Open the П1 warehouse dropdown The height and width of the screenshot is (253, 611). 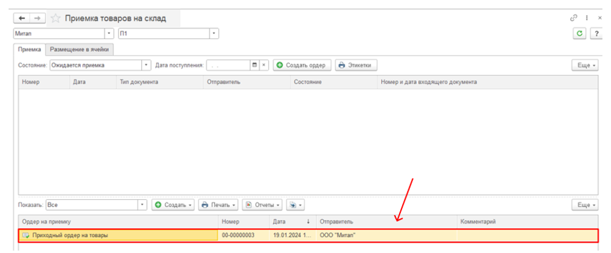tap(214, 34)
